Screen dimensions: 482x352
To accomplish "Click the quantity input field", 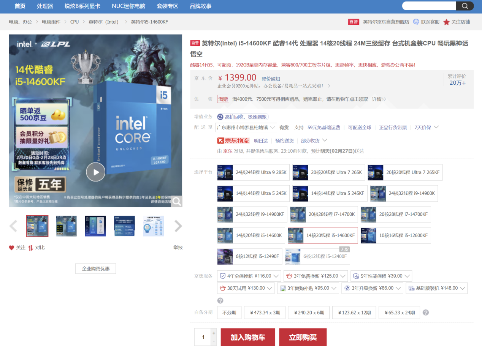I will pos(203,337).
